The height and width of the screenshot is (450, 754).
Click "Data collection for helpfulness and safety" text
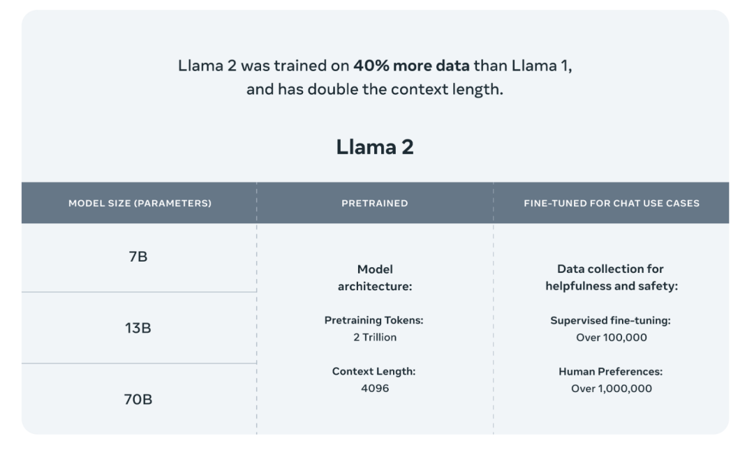click(x=612, y=278)
